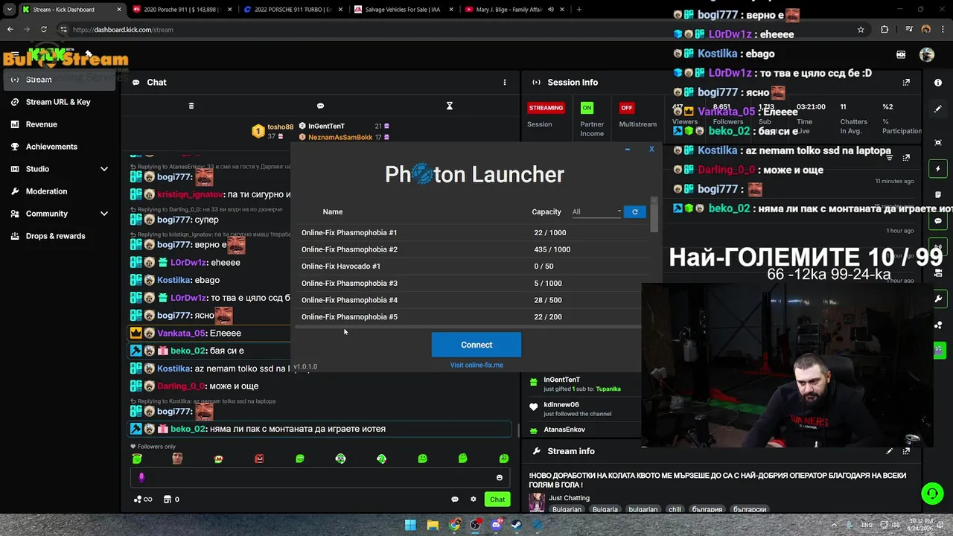
Task: Close the Photon Launcher window
Action: (x=651, y=150)
